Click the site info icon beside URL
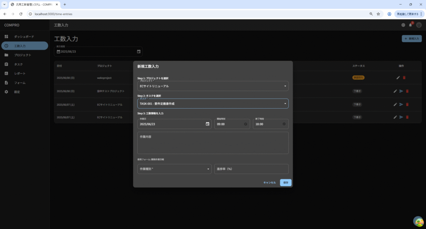 [x=30, y=14]
